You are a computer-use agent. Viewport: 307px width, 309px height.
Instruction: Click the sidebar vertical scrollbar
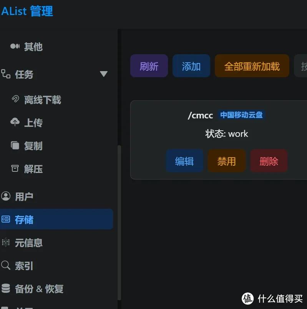[119, 223]
